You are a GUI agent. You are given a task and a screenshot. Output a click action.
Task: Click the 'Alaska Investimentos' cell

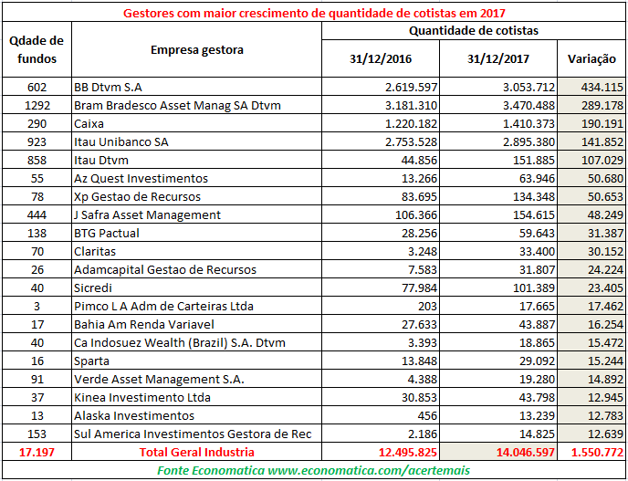point(196,415)
